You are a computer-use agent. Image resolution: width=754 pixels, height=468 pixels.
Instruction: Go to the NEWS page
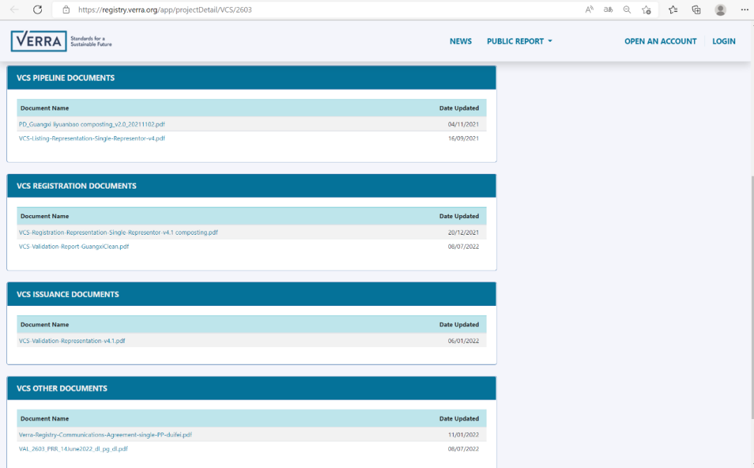coord(461,41)
